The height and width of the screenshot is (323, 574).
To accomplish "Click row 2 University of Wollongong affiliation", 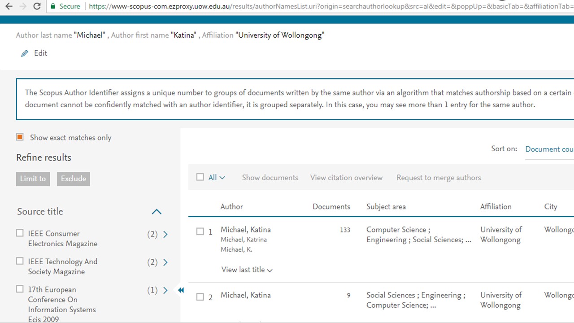I will [x=501, y=300].
